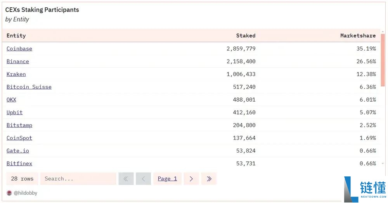Screen dimensions: 388x203
Task: Open the Page 1 selector
Action: coord(167,179)
